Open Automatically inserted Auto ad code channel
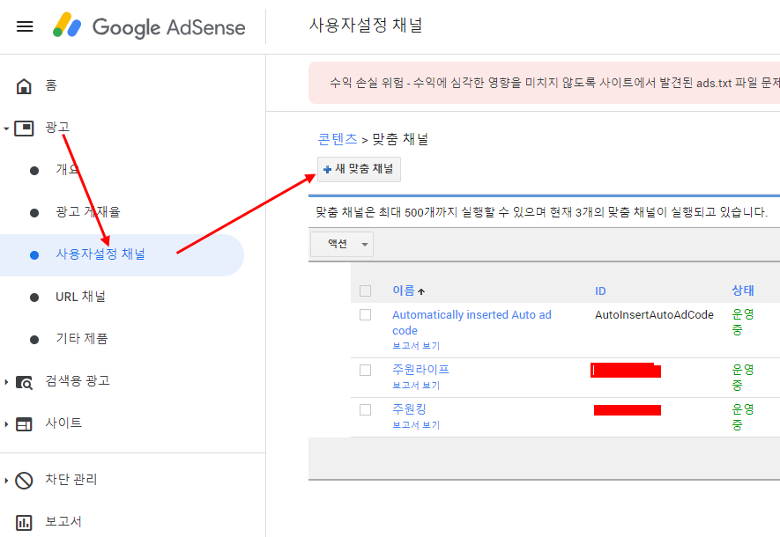780x537 pixels. click(472, 322)
